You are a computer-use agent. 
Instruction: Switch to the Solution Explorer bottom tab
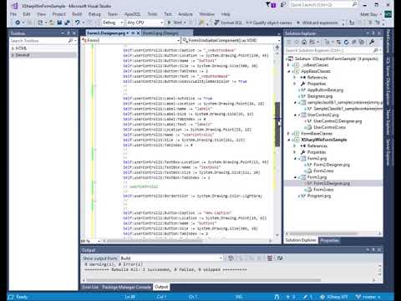[301, 240]
